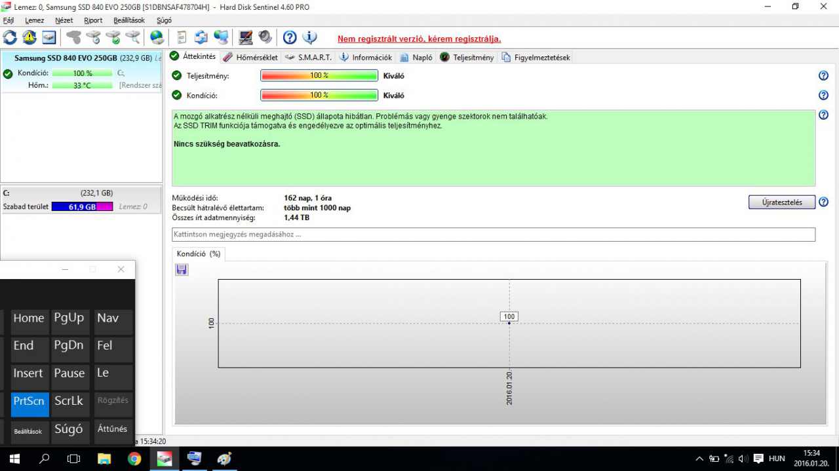The width and height of the screenshot is (839, 471).
Task: Open the Windows Start menu
Action: (14, 459)
